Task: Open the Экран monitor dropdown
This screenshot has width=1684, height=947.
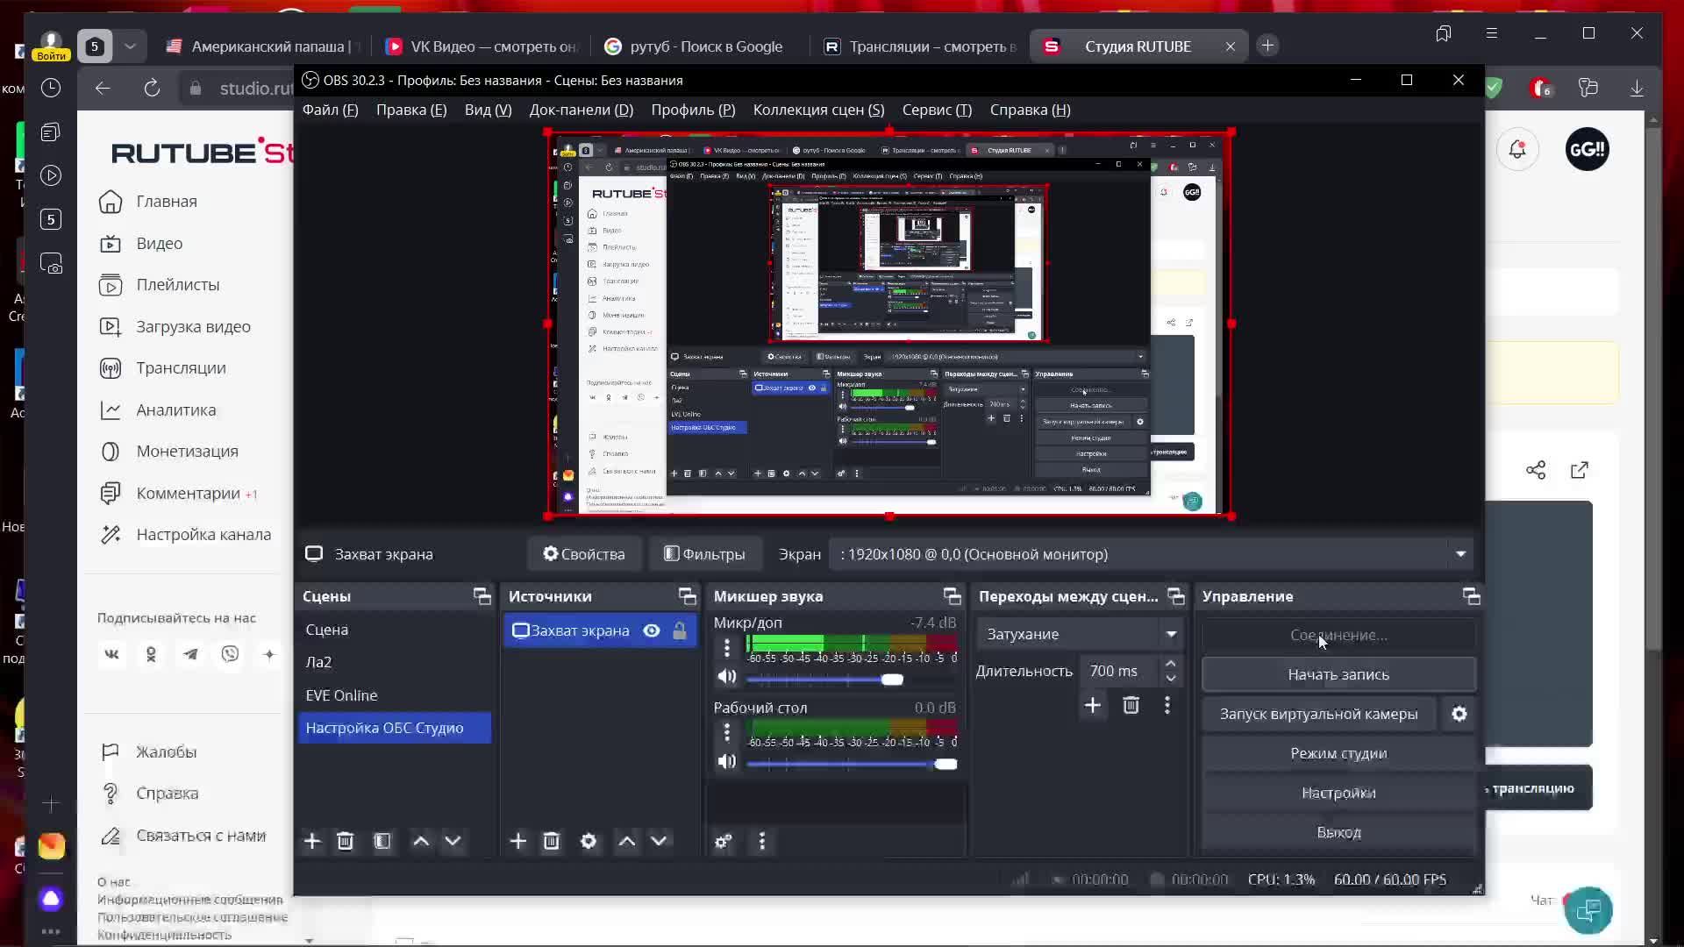Action: (1152, 555)
